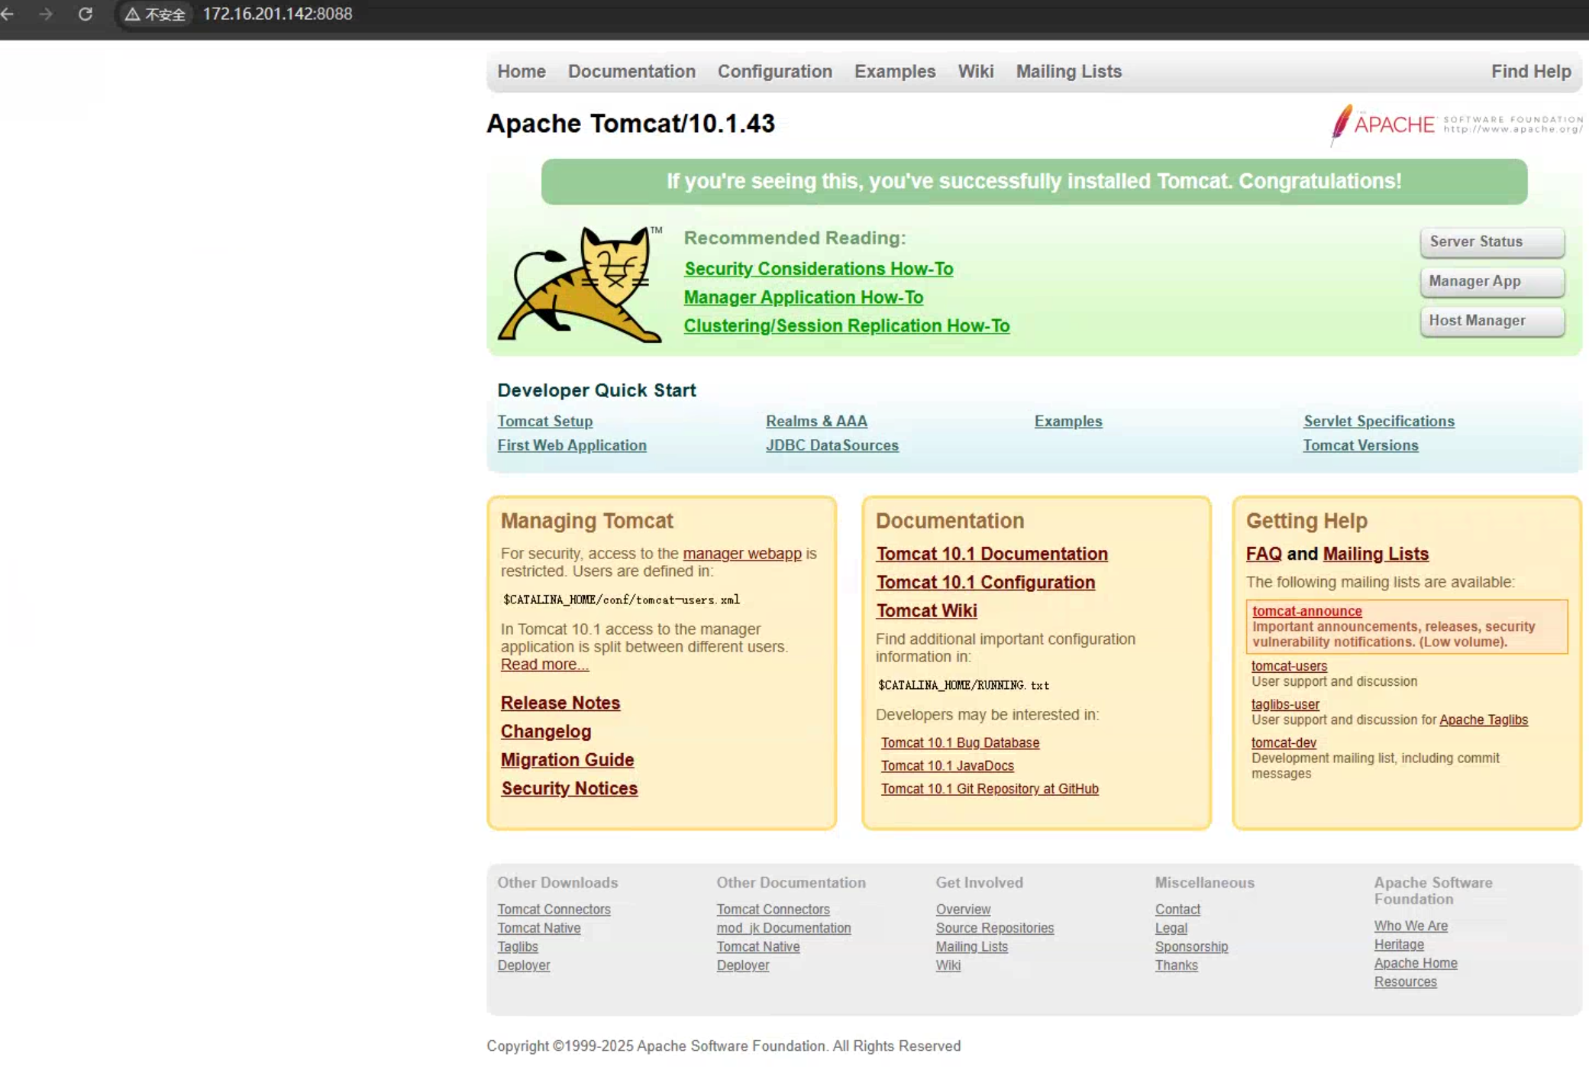1589x1067 pixels.
Task: Open Tomcat Native under Other Documentation
Action: tap(758, 947)
